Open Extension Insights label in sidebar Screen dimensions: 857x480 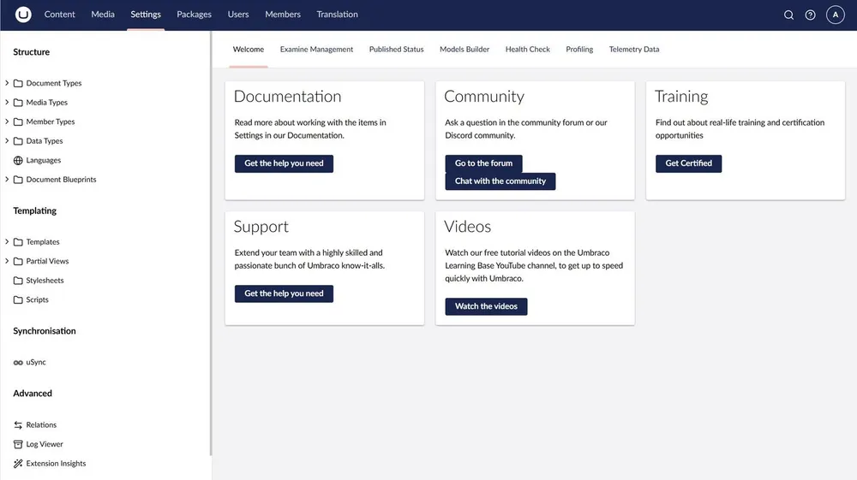[x=56, y=464]
